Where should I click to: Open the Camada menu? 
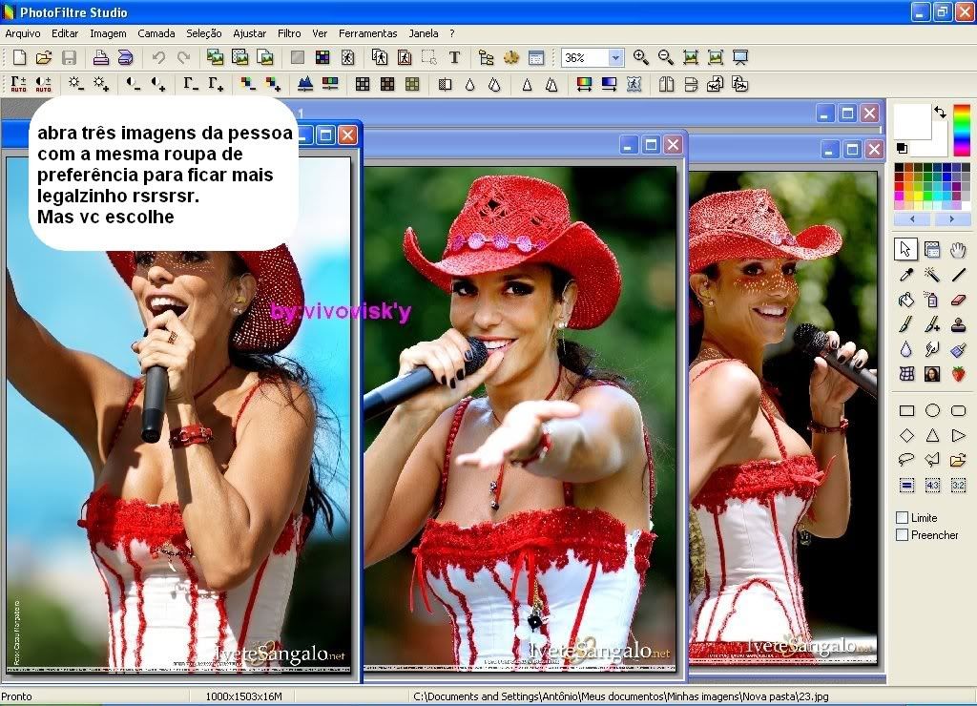(156, 33)
